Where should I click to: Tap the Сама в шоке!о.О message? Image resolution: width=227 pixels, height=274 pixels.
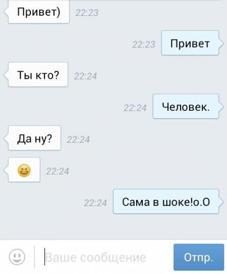(x=166, y=202)
